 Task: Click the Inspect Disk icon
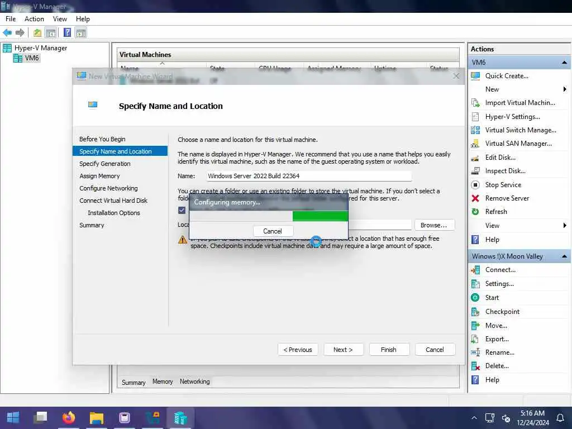point(475,171)
